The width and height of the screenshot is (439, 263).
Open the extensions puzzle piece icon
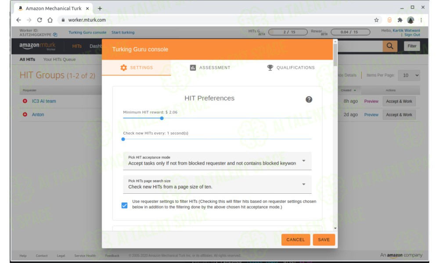tap(400, 20)
